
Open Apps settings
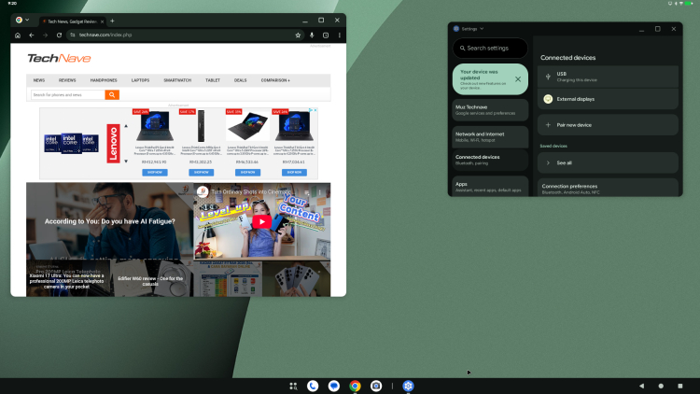point(490,187)
